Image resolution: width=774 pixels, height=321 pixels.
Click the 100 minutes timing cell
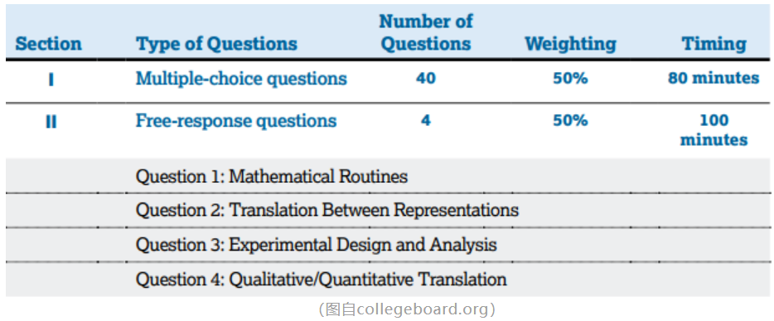click(x=714, y=130)
